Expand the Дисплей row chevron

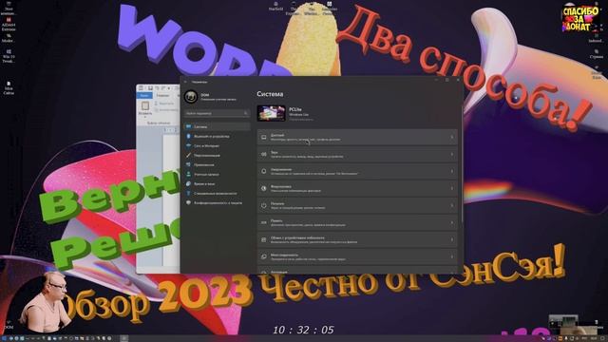click(452, 137)
